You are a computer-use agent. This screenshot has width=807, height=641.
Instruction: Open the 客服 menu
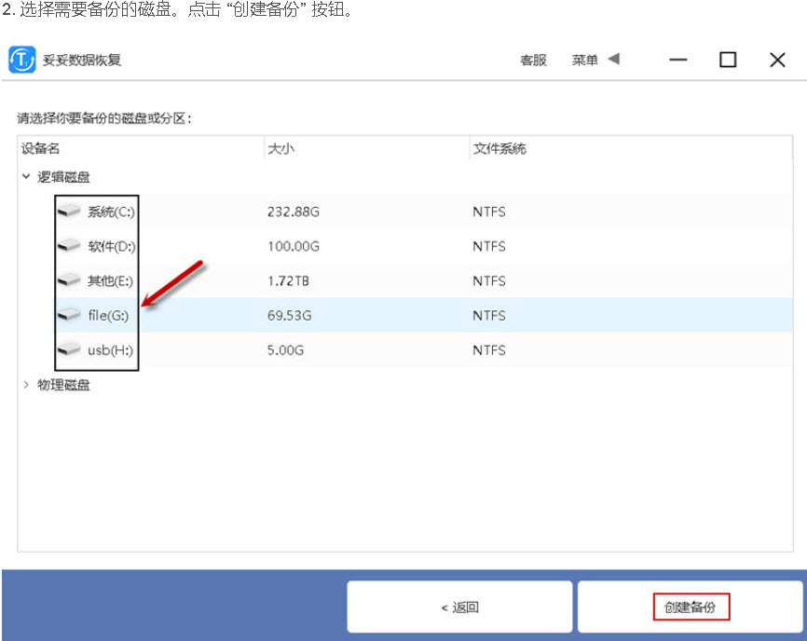click(533, 61)
